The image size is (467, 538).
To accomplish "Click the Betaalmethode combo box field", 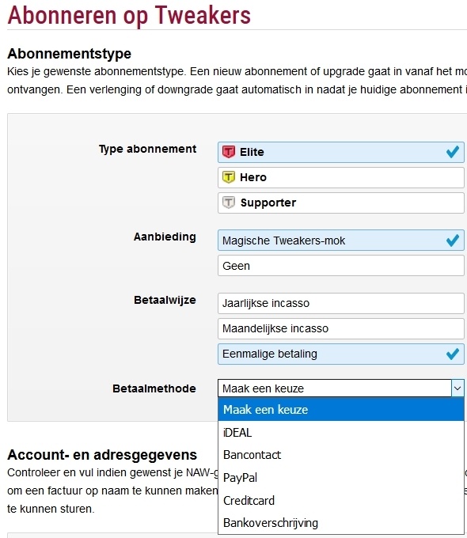I will point(341,388).
